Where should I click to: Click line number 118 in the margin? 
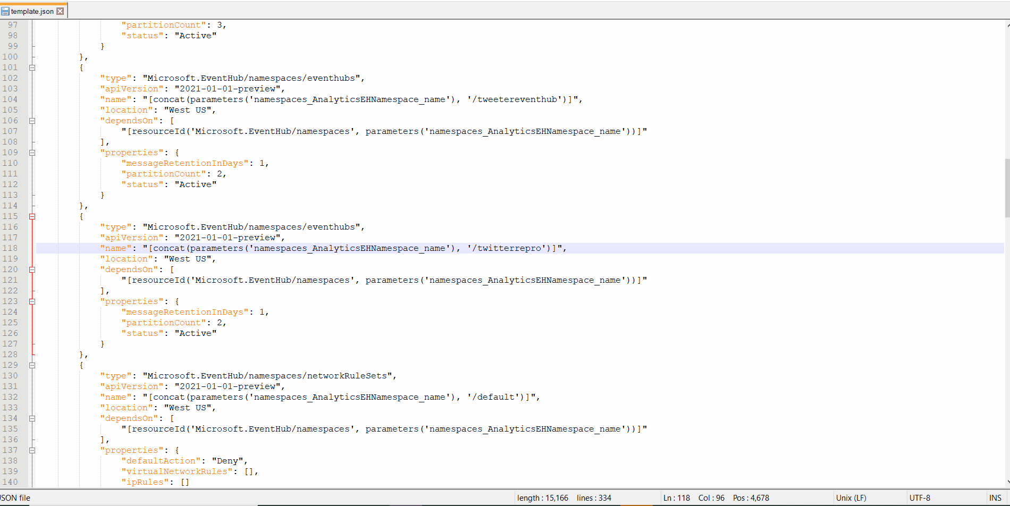[10, 248]
